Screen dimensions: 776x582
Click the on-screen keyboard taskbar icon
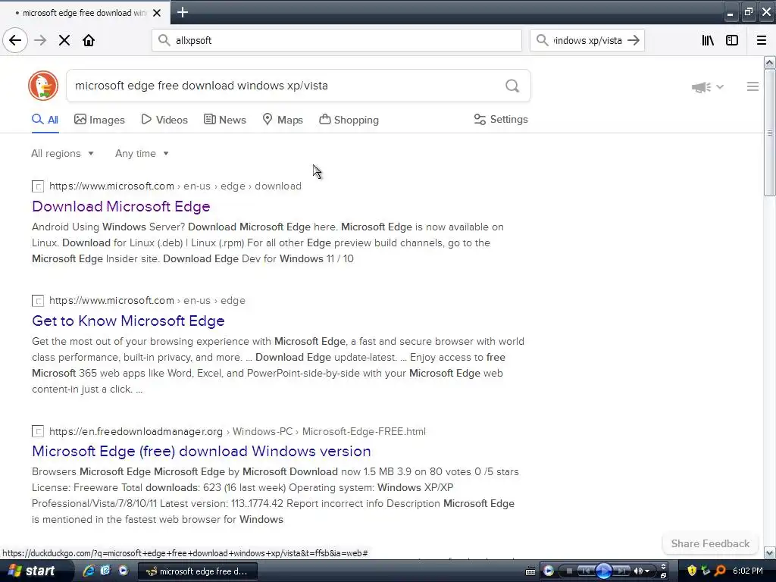click(530, 571)
